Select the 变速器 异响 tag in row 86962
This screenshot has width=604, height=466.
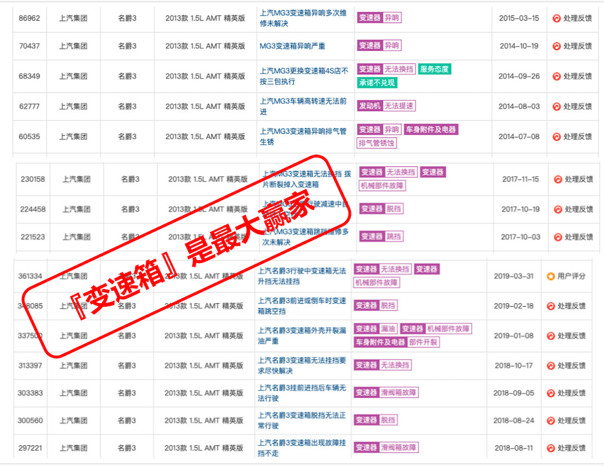(379, 18)
